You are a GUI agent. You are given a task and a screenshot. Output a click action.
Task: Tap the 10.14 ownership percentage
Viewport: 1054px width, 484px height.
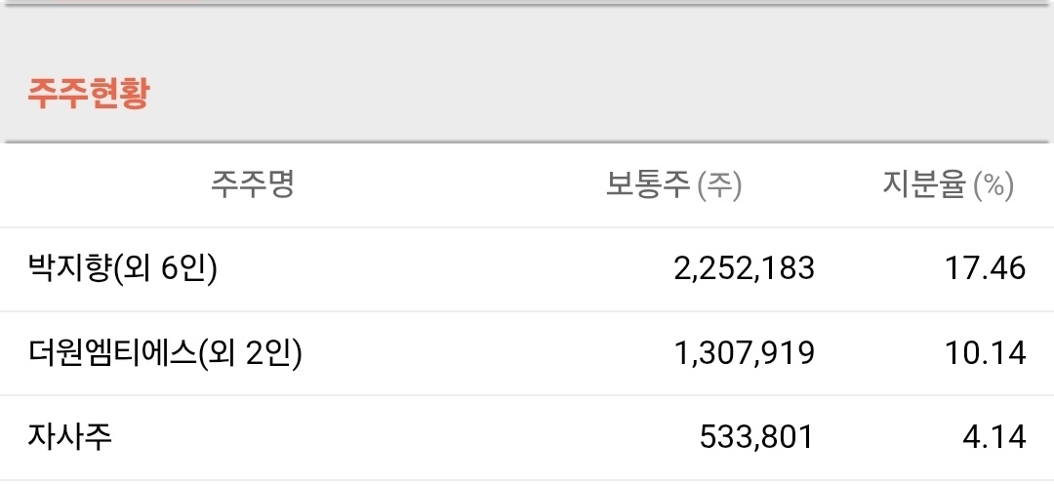click(986, 353)
